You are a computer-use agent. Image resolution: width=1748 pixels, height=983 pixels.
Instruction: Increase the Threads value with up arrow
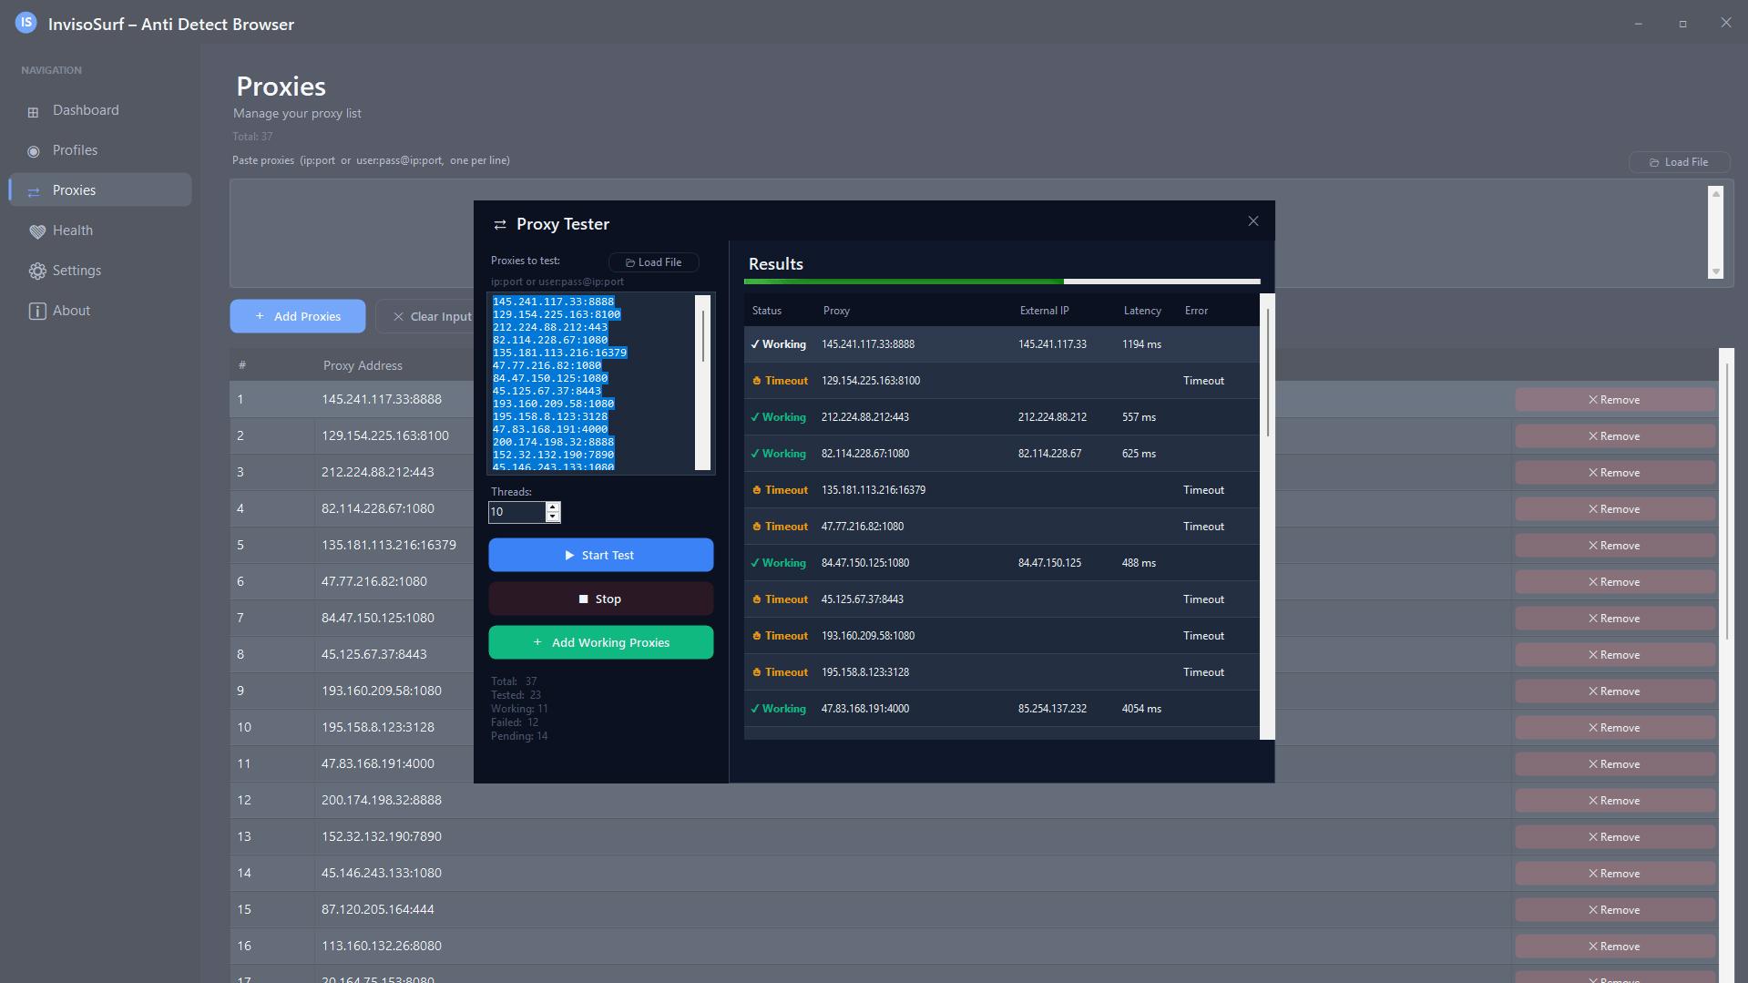552,507
